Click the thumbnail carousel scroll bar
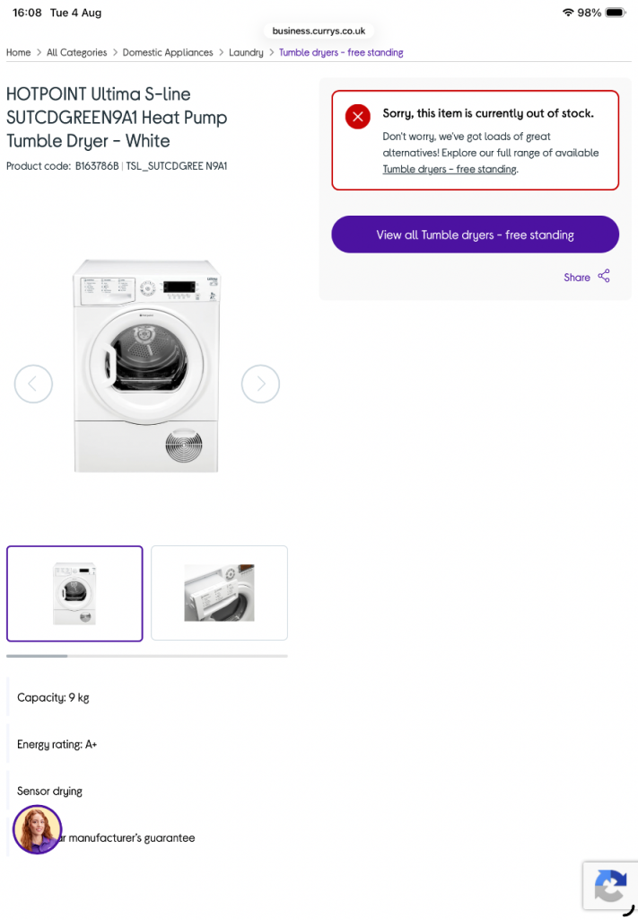Screen dimensions: 638x920 click(x=147, y=656)
